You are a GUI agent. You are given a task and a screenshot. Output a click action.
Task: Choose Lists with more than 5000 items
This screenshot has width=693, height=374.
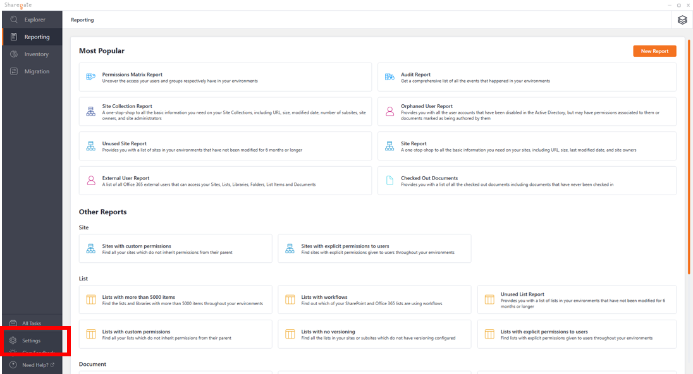175,300
